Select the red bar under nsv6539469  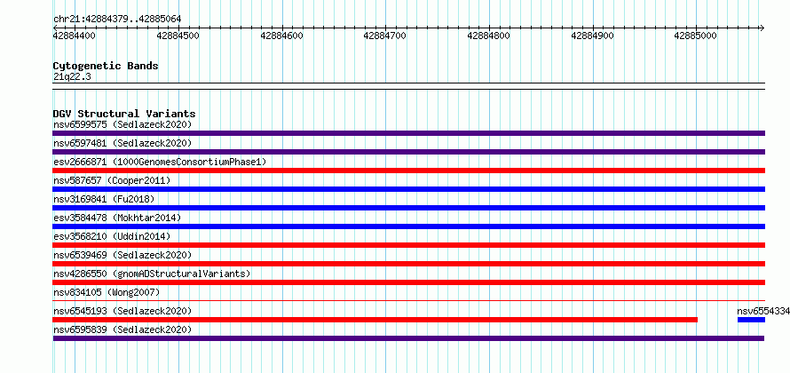(408, 264)
